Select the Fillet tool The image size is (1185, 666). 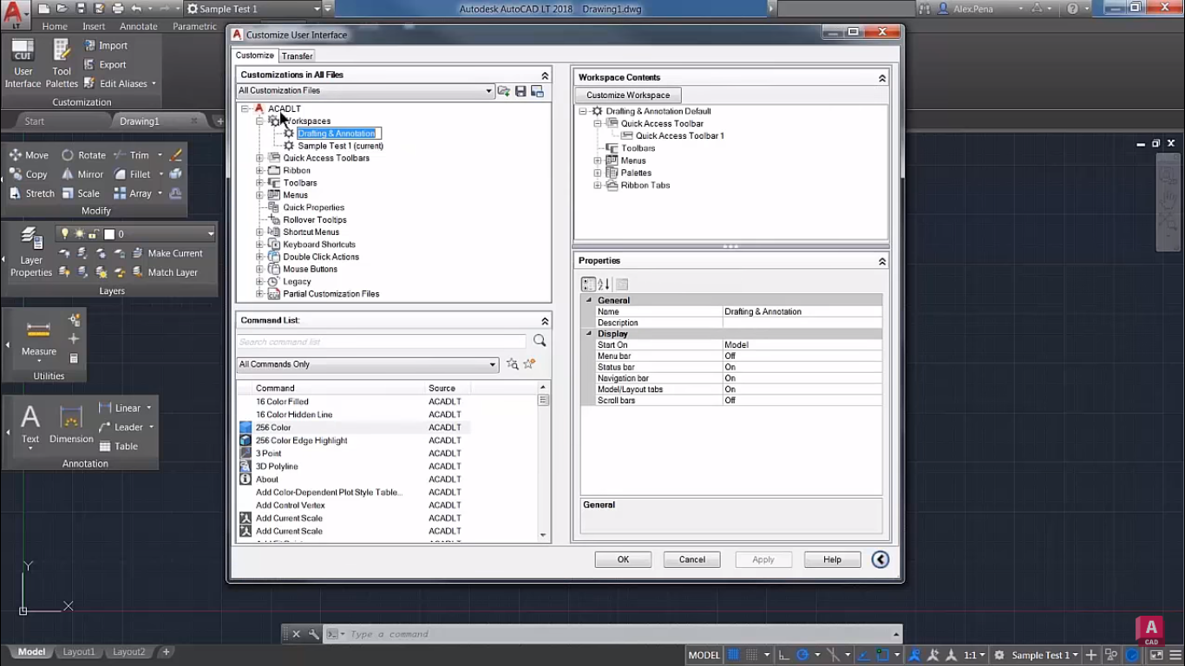(x=133, y=174)
